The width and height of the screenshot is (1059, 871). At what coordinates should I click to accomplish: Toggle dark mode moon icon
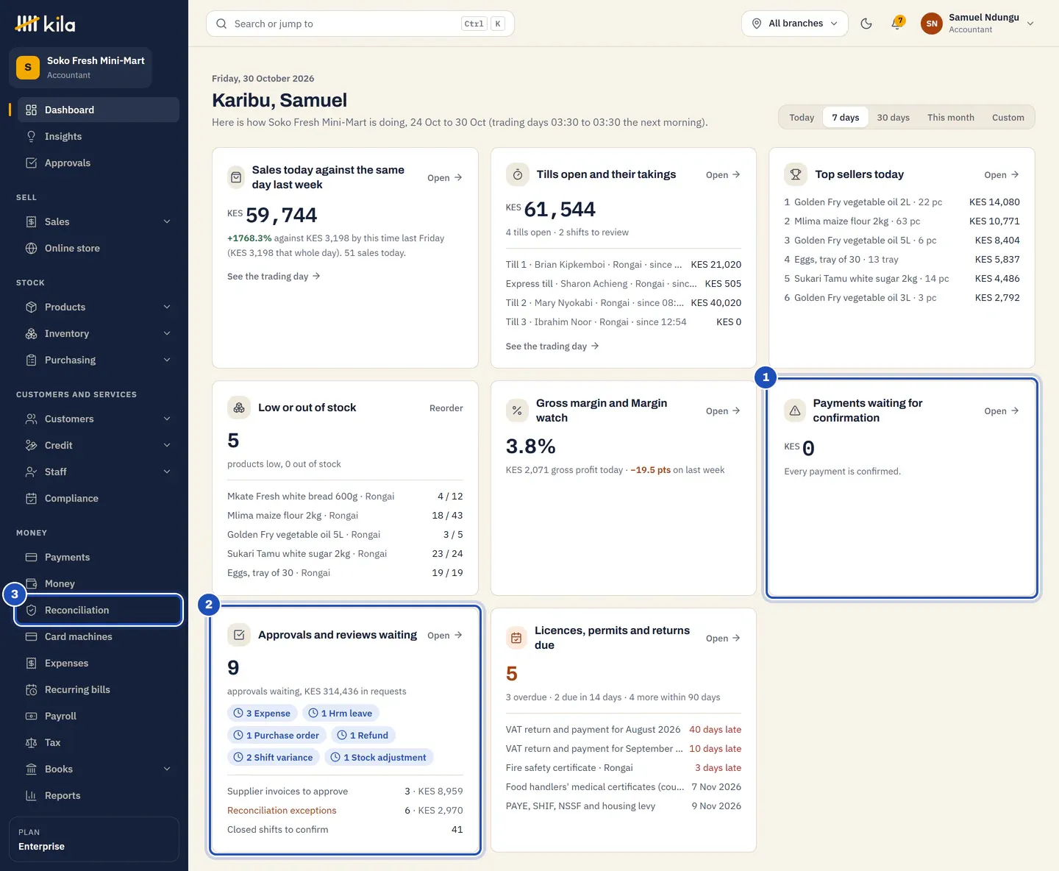click(866, 24)
